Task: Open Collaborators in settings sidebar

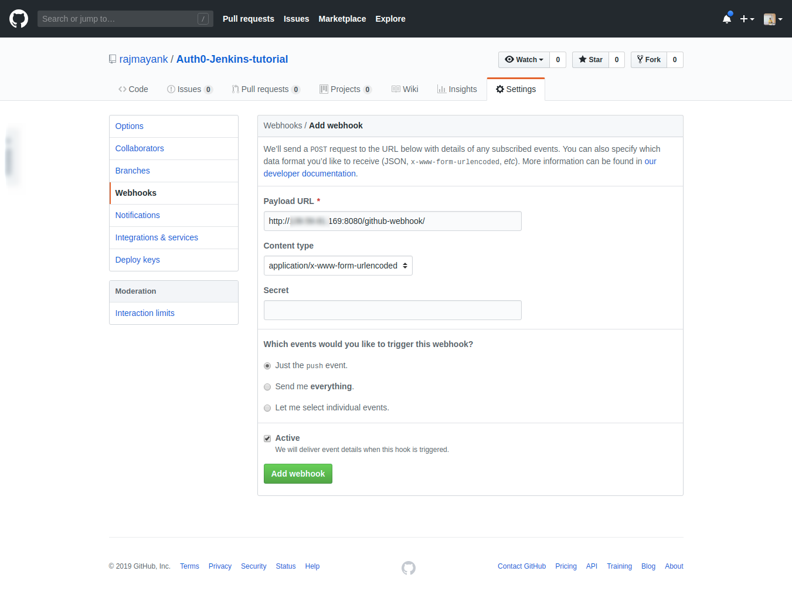Action: click(x=174, y=148)
